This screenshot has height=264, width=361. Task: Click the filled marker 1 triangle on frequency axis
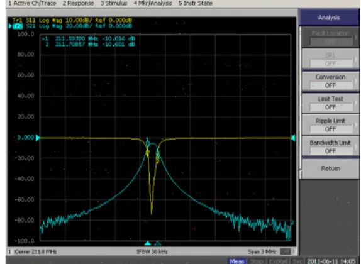click(148, 243)
